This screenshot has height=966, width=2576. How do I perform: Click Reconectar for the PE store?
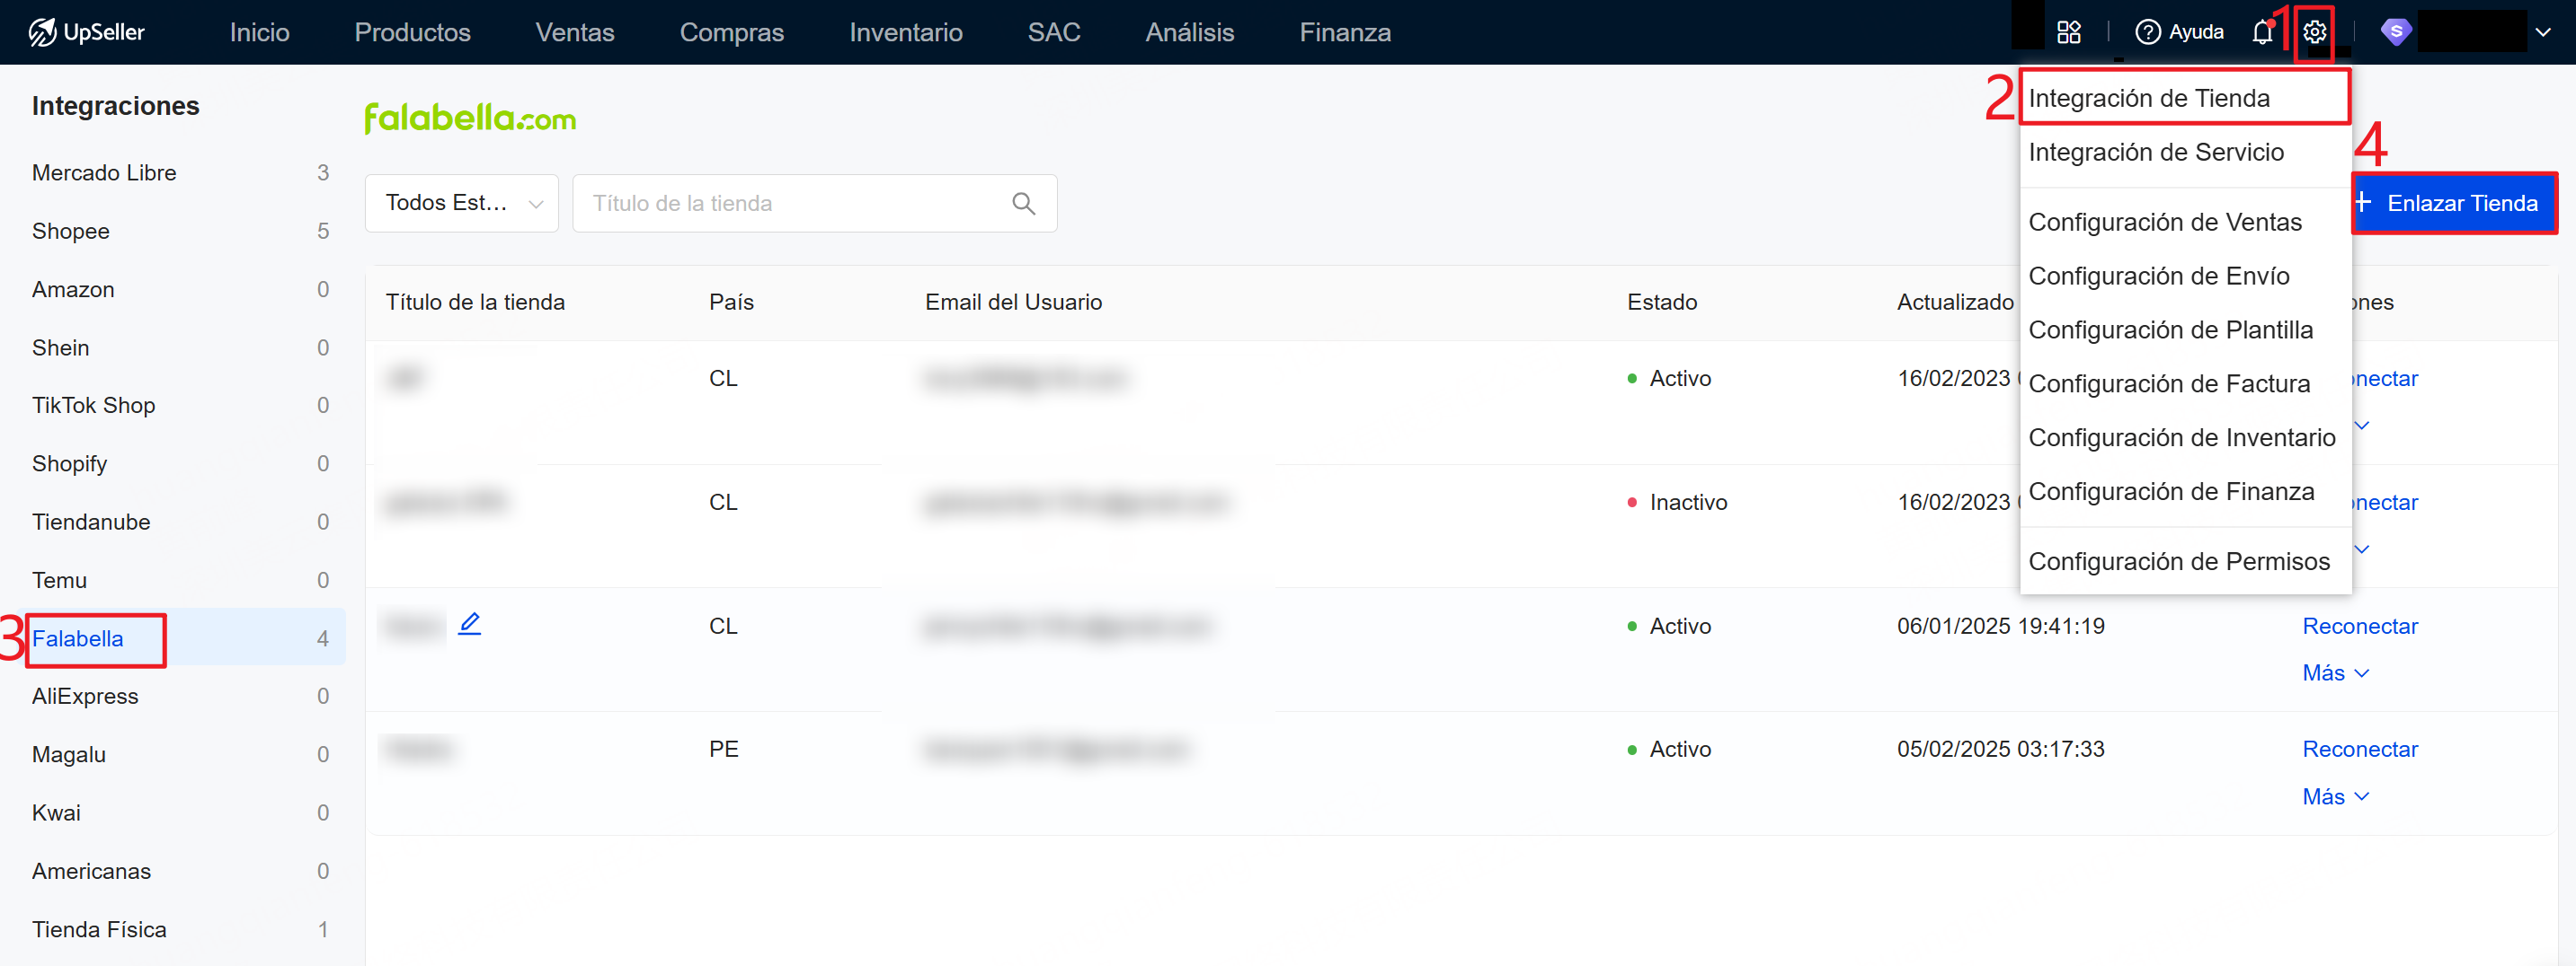coord(2359,750)
